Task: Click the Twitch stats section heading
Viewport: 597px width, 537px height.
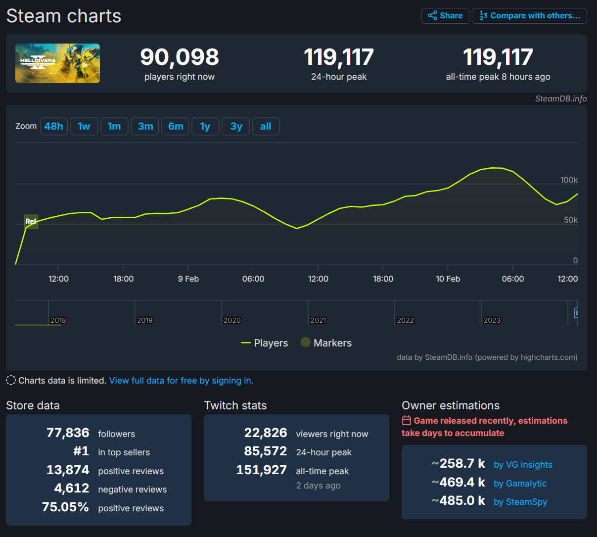Action: [235, 406]
